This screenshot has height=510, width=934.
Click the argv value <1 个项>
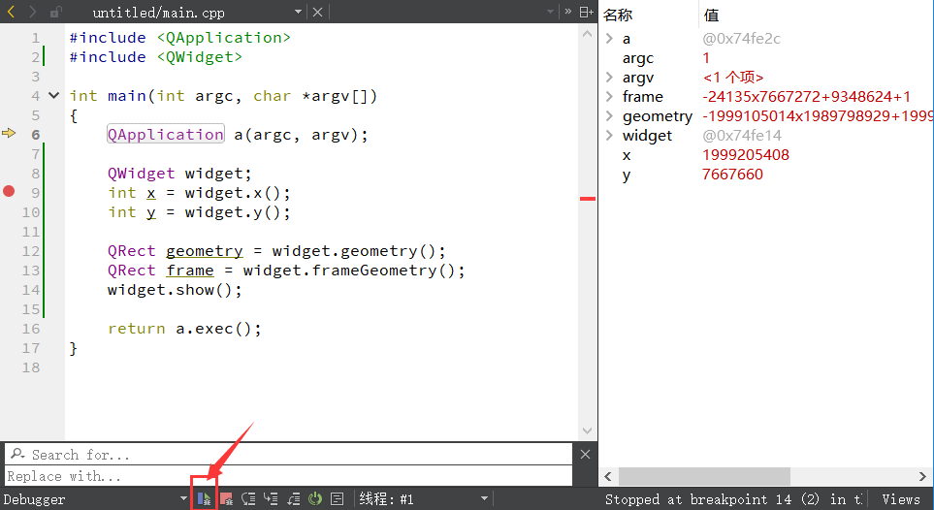tap(732, 78)
